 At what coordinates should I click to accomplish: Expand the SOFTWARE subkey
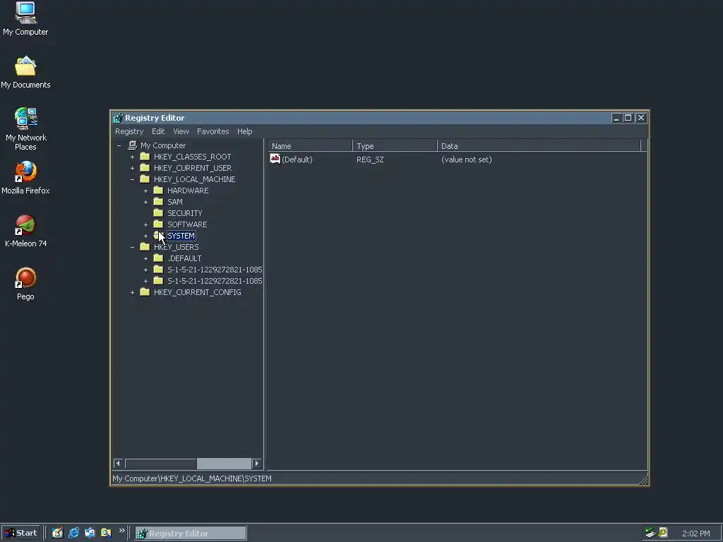pyautogui.click(x=145, y=224)
